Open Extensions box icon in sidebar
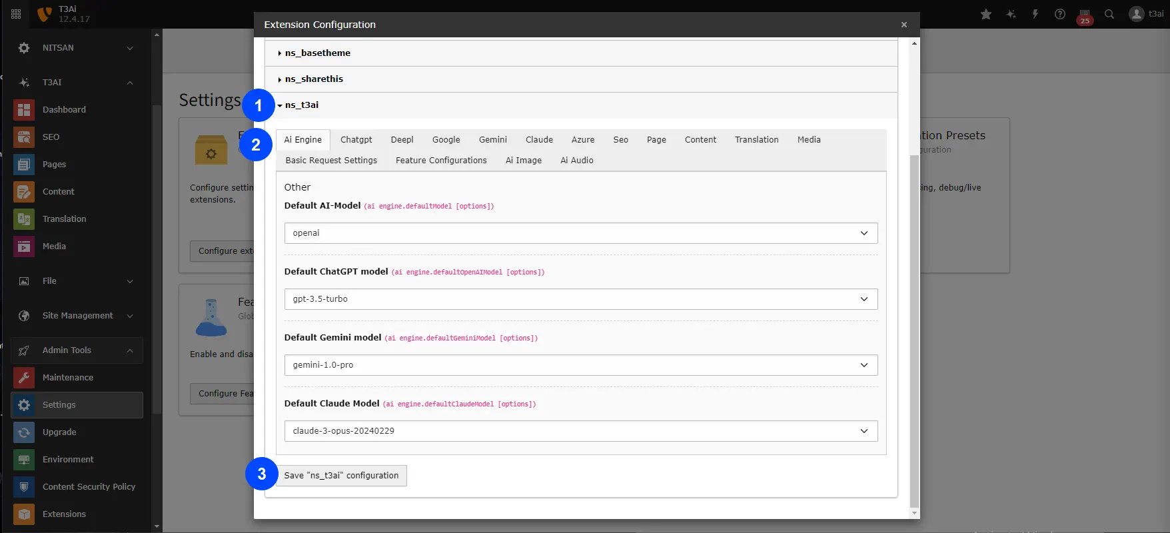 coord(24,514)
